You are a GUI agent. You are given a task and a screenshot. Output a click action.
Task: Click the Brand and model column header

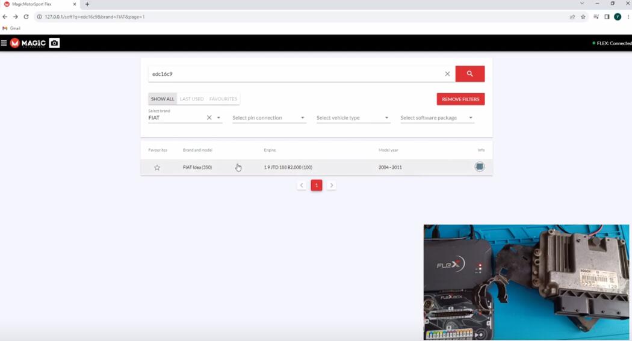click(197, 150)
